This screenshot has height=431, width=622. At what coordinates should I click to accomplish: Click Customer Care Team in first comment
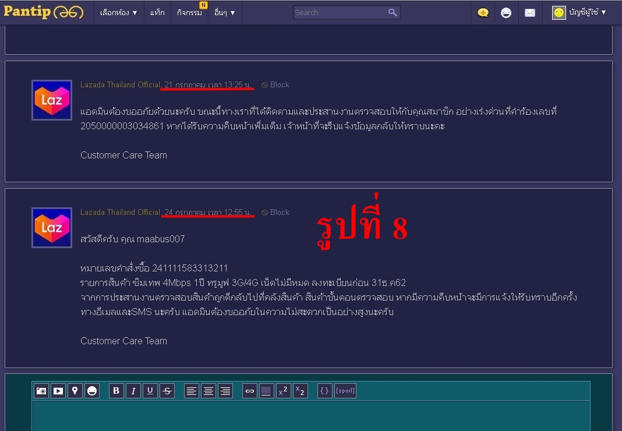point(124,155)
